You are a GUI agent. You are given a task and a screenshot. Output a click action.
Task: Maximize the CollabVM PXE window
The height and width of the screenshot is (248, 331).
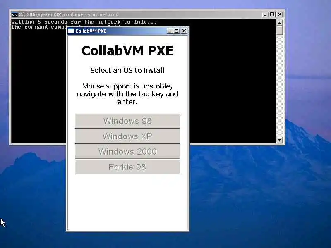pyautogui.click(x=177, y=31)
